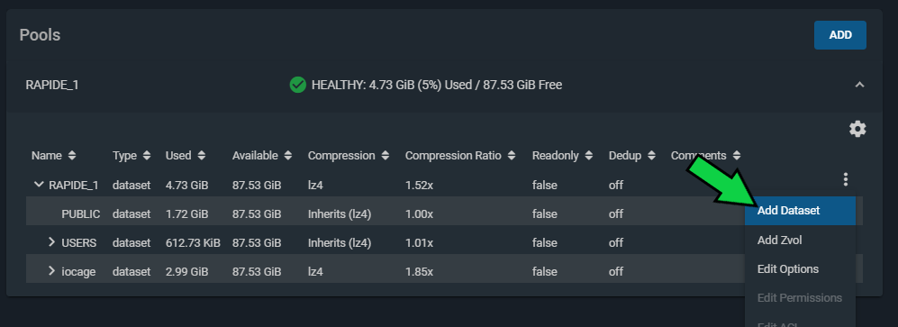The height and width of the screenshot is (327, 898).
Task: Open the three-dot menu for RAPIDE_1 dataset
Action: coord(846,179)
